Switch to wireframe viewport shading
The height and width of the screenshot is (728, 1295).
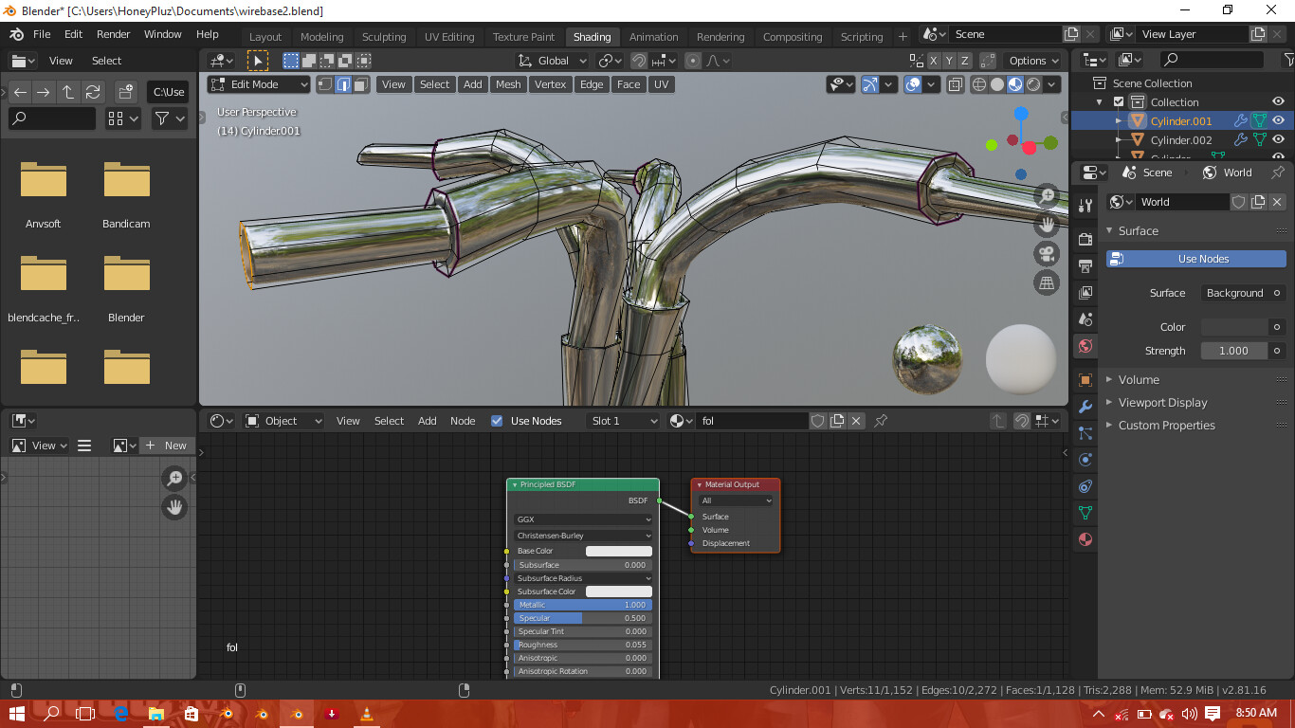coord(978,84)
